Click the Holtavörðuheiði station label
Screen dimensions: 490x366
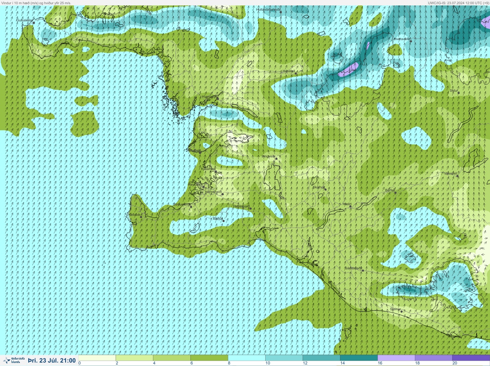point(268,10)
